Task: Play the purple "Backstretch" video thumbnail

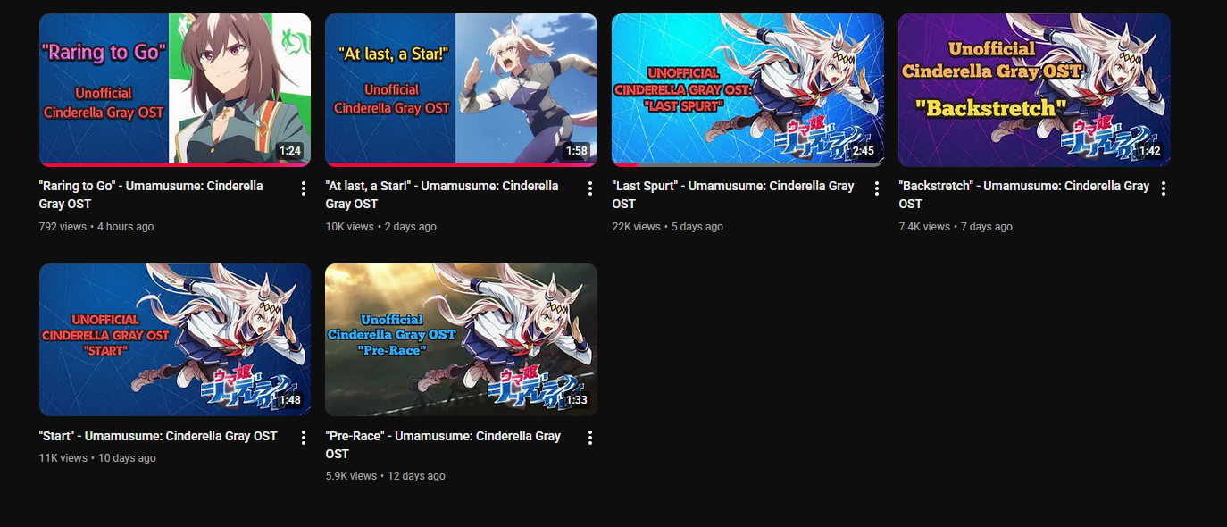Action: 1035,89
